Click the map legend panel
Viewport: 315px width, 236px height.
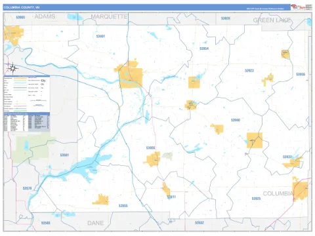point(27,94)
